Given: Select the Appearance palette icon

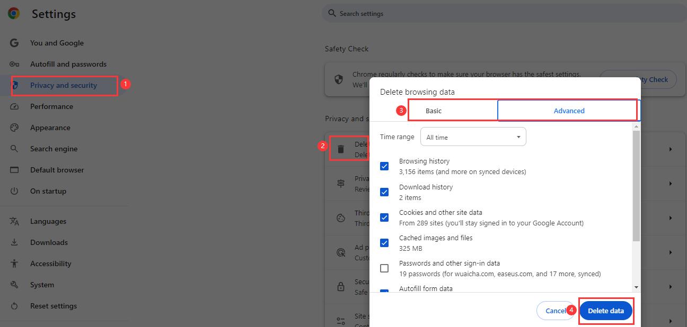Looking at the screenshot, I should pyautogui.click(x=14, y=128).
